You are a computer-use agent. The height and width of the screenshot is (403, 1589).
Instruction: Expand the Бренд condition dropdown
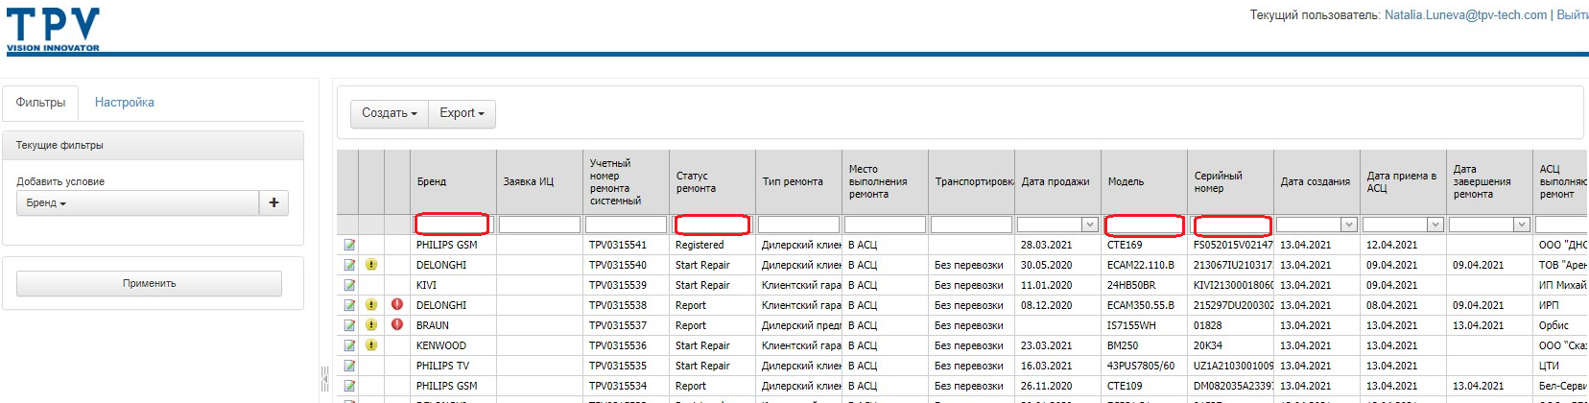[138, 202]
